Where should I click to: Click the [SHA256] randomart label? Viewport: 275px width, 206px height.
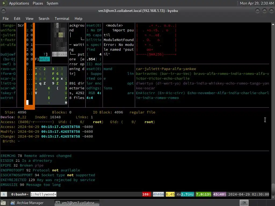pyautogui.click(x=155, y=54)
